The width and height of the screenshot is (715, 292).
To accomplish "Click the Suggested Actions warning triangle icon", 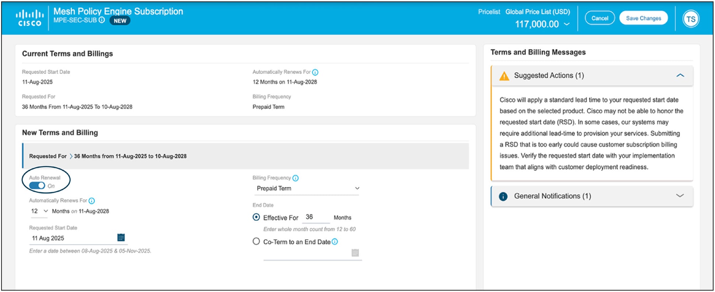I will [x=504, y=76].
